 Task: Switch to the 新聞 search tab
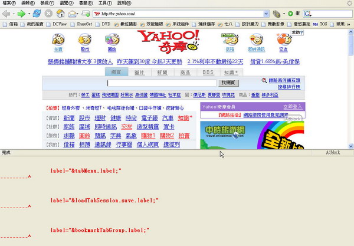point(162,73)
